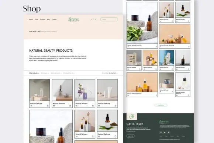The width and height of the screenshot is (214, 143).
Task: Add the white tube product to cart
Action: coord(115,106)
